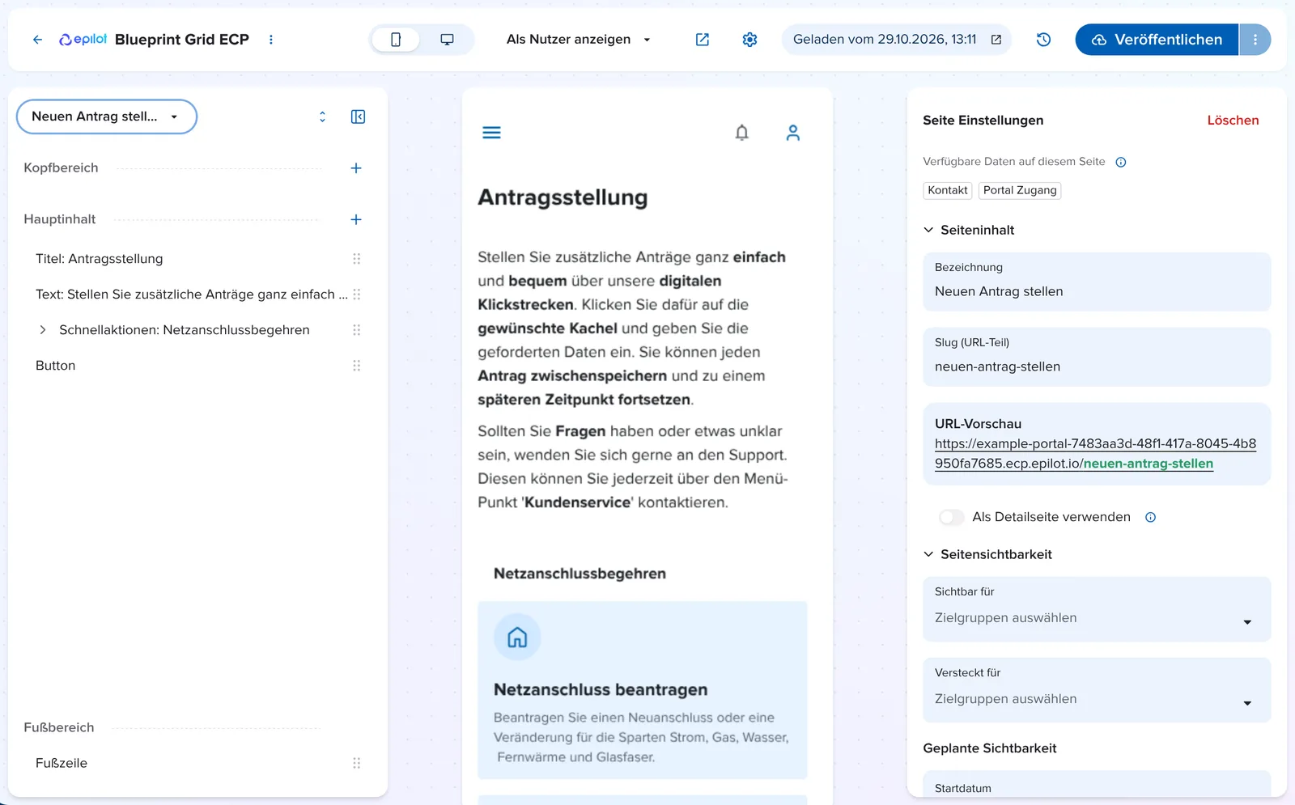Open the Neuen Antrag stellen page selector
This screenshot has width=1295, height=805.
[107, 117]
